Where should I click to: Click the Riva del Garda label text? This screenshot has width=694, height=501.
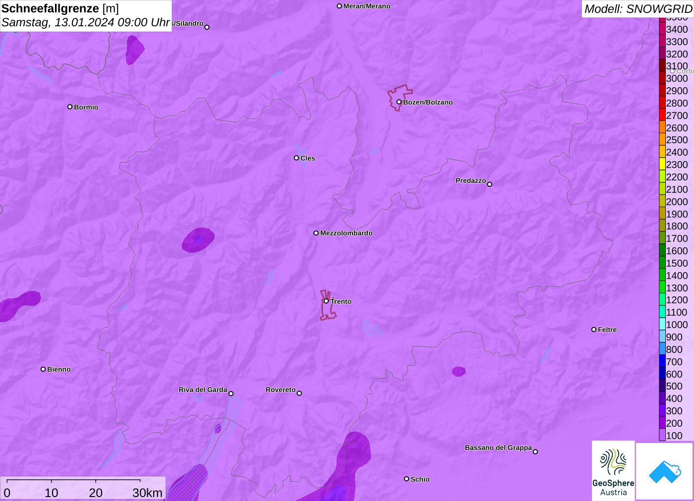203,390
